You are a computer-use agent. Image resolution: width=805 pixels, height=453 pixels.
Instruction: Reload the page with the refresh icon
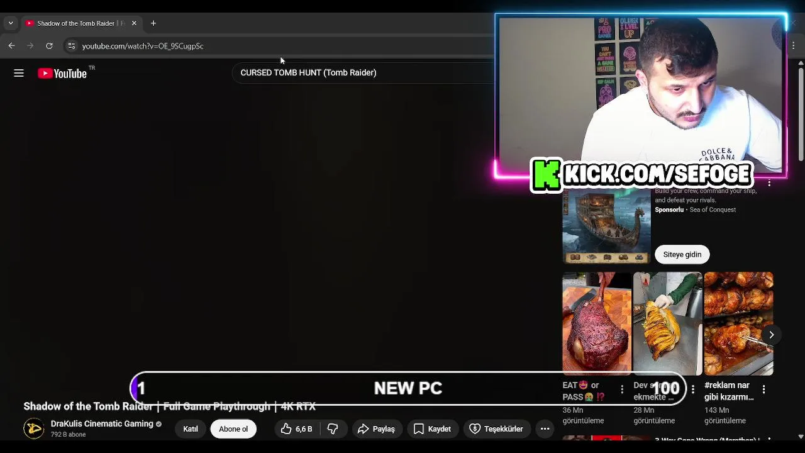pyautogui.click(x=49, y=46)
